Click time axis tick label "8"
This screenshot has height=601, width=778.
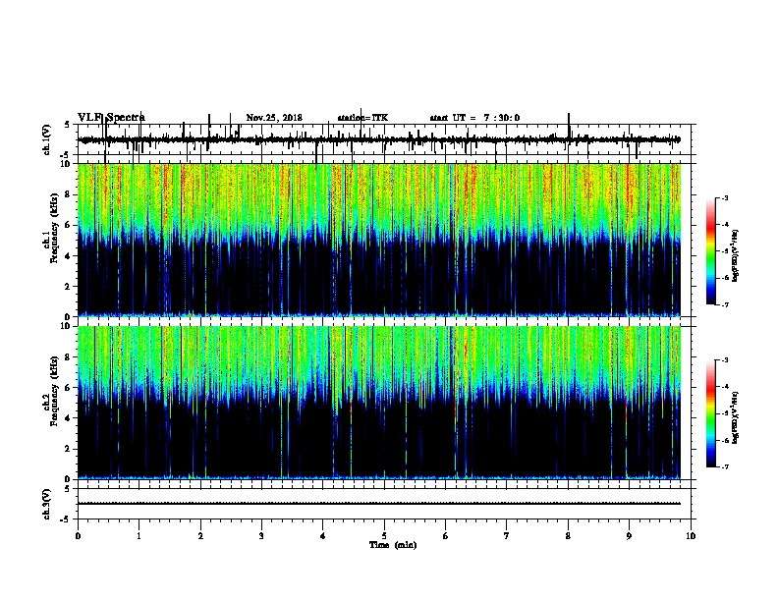tap(568, 535)
